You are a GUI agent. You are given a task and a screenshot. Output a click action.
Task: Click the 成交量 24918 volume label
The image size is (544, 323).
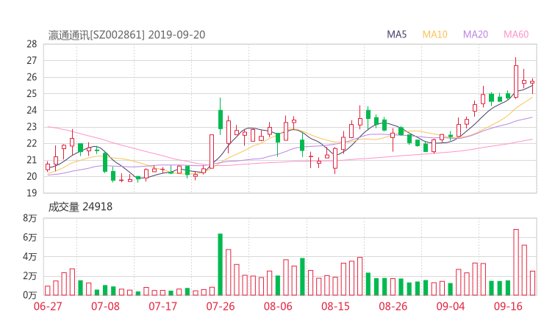pos(80,207)
